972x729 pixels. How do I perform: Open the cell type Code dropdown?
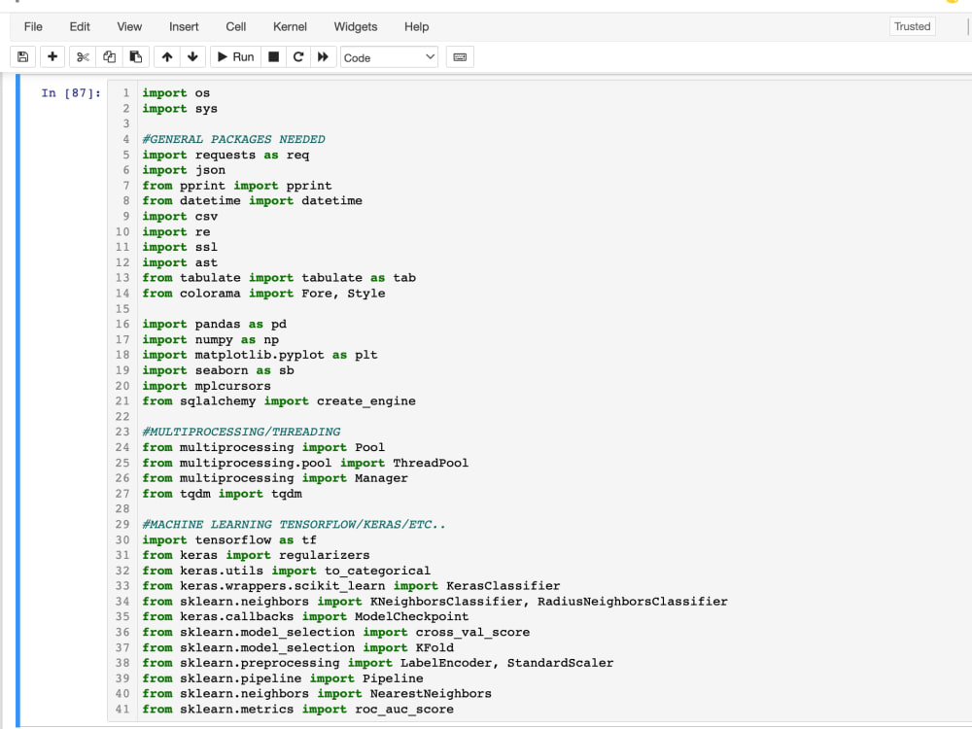[390, 57]
